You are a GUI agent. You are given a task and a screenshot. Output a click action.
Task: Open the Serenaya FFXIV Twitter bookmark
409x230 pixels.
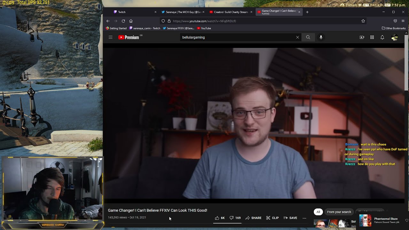[178, 28]
